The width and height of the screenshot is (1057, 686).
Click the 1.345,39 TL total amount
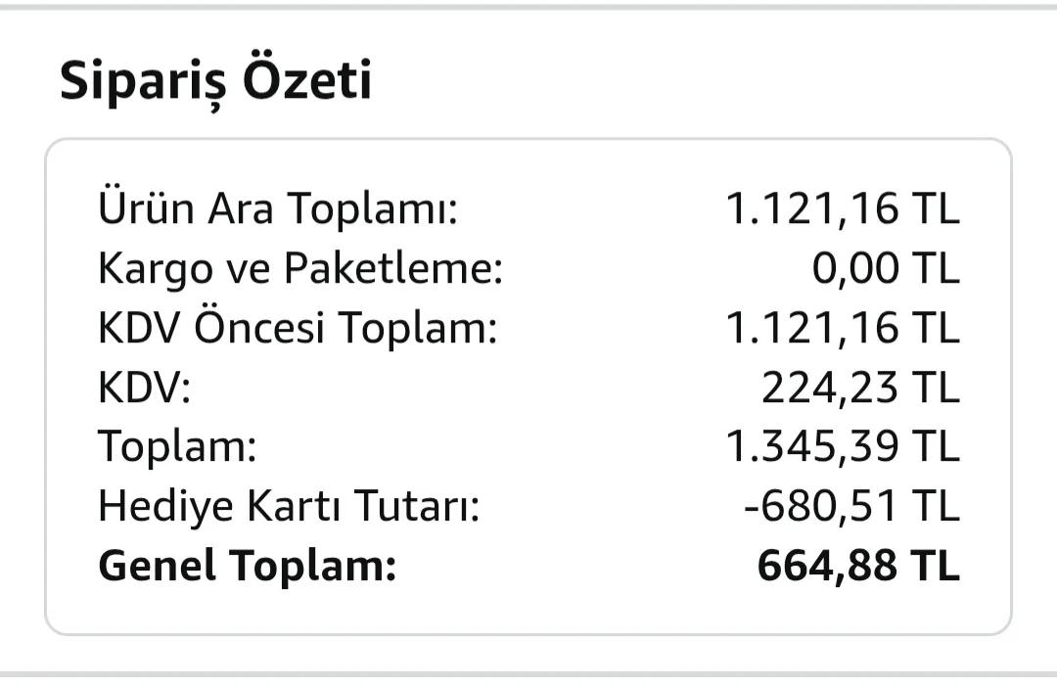coord(842,447)
